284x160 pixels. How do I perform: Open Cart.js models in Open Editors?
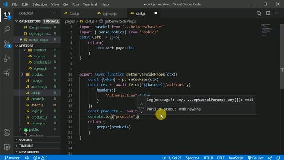click(37, 28)
